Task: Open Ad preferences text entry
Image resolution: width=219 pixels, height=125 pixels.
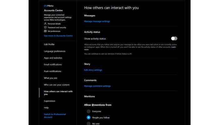Action: pos(54,31)
